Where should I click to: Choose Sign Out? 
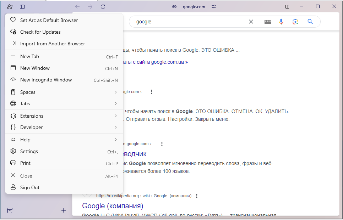pyautogui.click(x=64, y=187)
